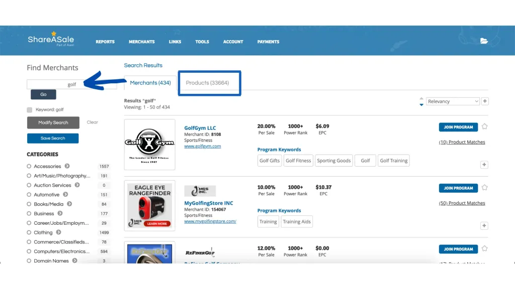Select Domain Names radio button
The height and width of the screenshot is (289, 515).
29,261
